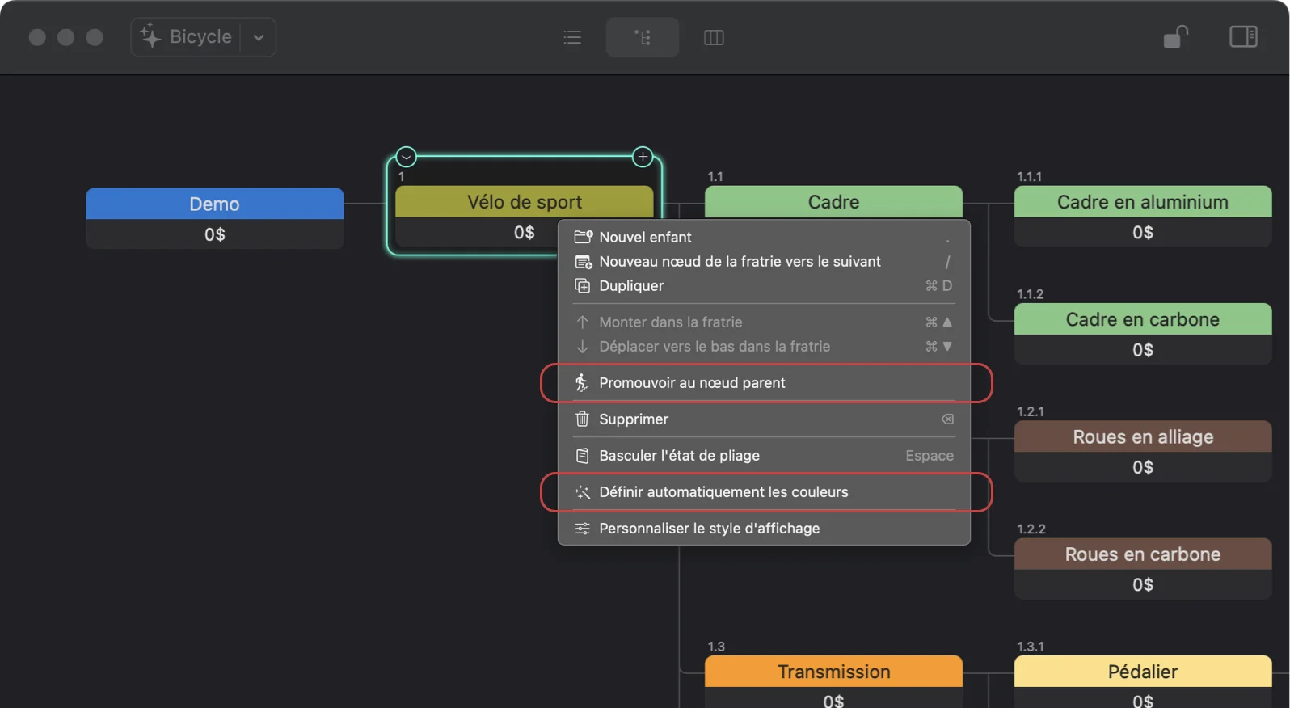Open the Bicycle document dropdown chevron

pos(259,37)
